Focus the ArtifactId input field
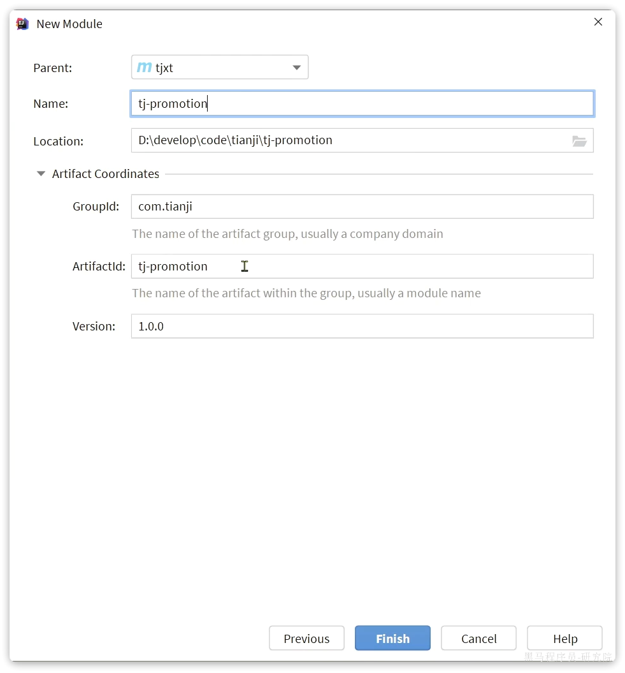Image resolution: width=625 pixels, height=673 pixels. [363, 266]
